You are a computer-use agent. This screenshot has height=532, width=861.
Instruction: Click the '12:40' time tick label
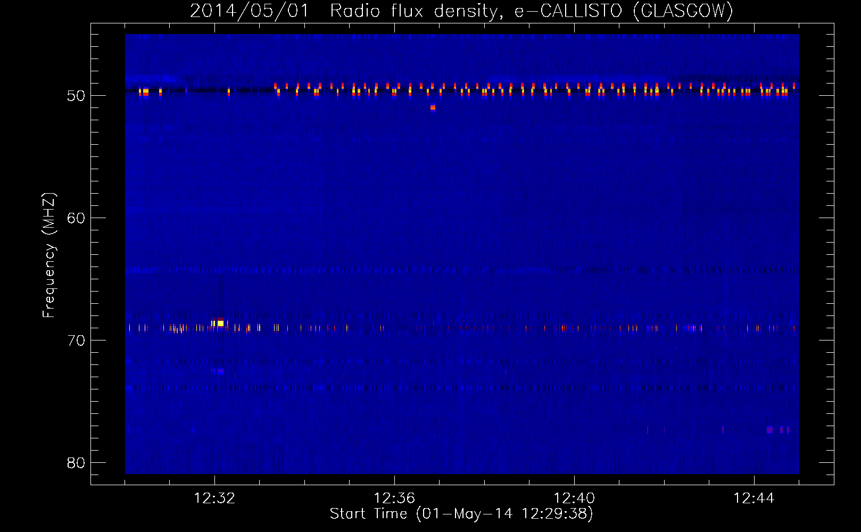pyautogui.click(x=574, y=498)
